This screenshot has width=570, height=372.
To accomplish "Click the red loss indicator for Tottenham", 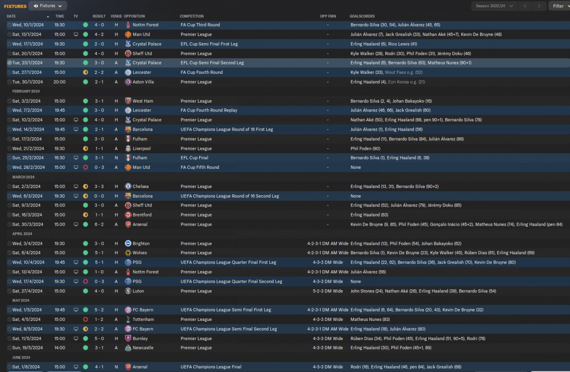I will [x=85, y=320].
